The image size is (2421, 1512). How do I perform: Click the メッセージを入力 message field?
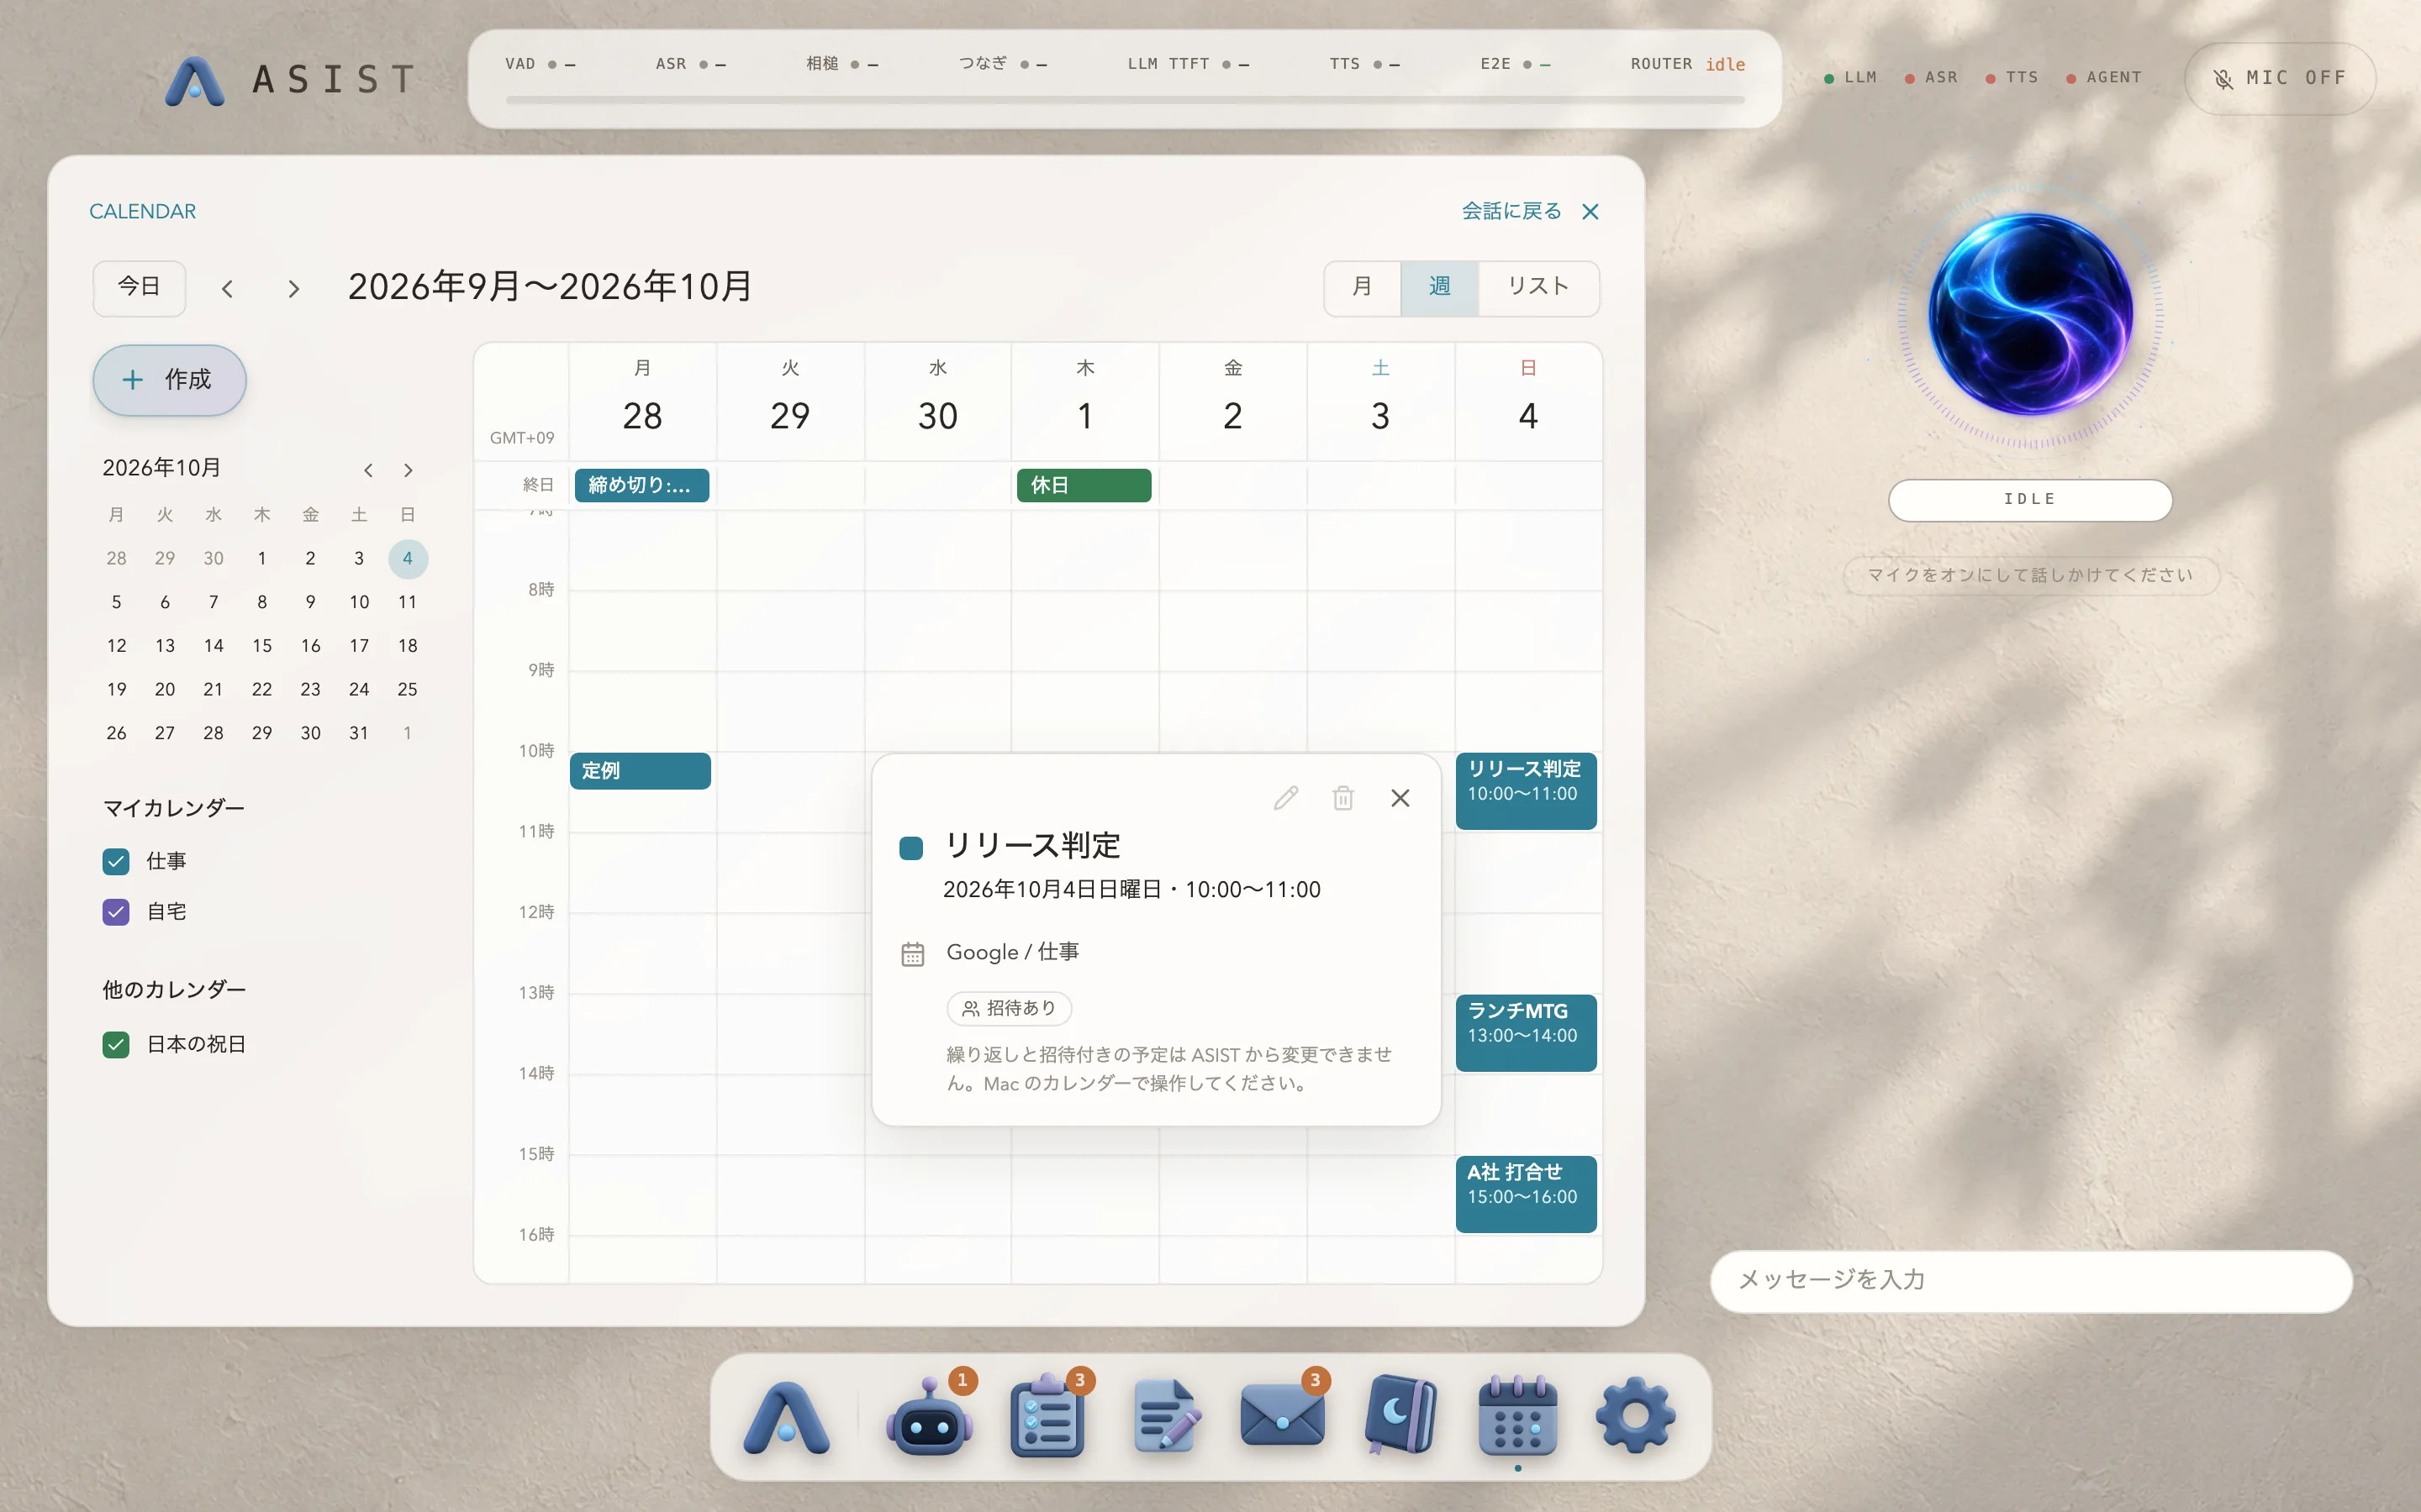[x=2031, y=1281]
